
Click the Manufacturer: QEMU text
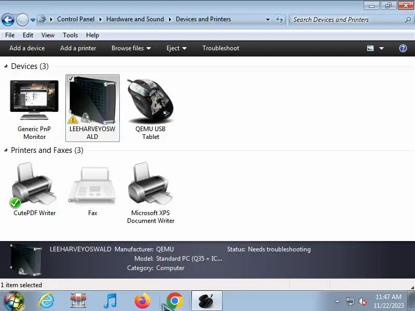point(144,249)
